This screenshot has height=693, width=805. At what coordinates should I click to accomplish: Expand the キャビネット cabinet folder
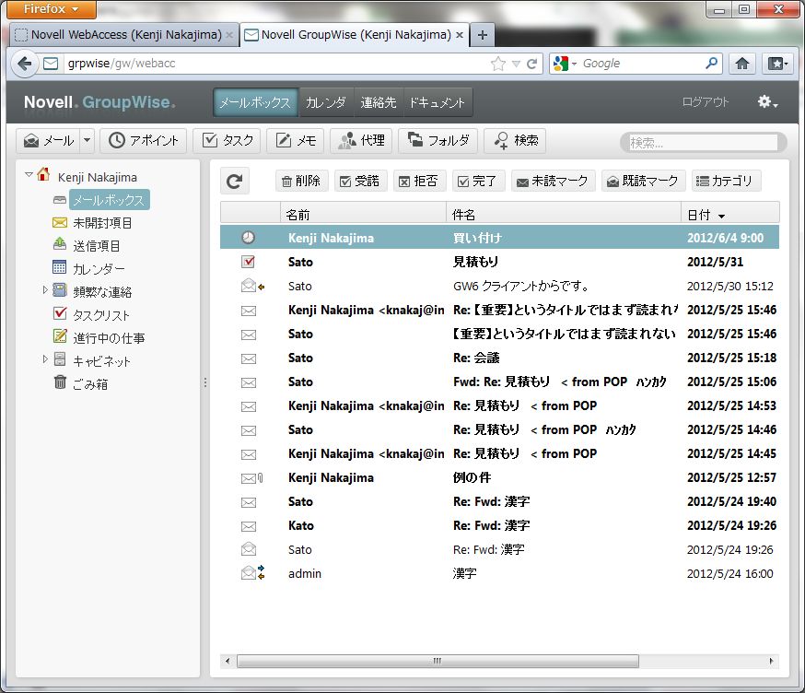(45, 359)
